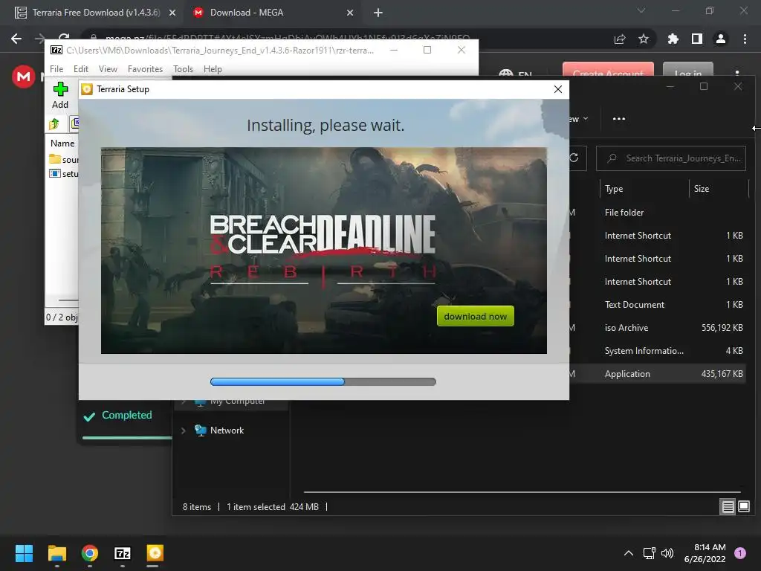Switch Explorer to large thumbnails view icon
Screen dimensions: 761x571
point(744,507)
